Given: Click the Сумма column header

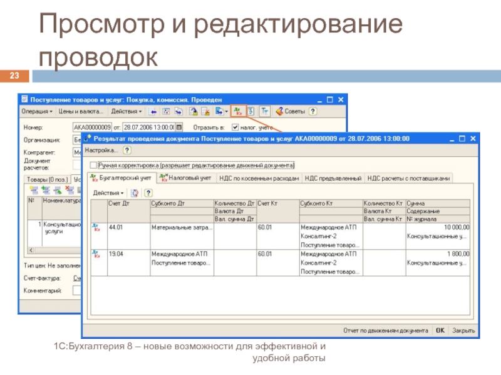Looking at the screenshot, I should coord(438,203).
